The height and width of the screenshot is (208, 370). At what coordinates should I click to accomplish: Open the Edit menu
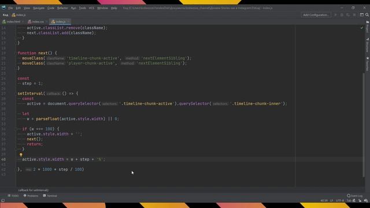click(18, 8)
